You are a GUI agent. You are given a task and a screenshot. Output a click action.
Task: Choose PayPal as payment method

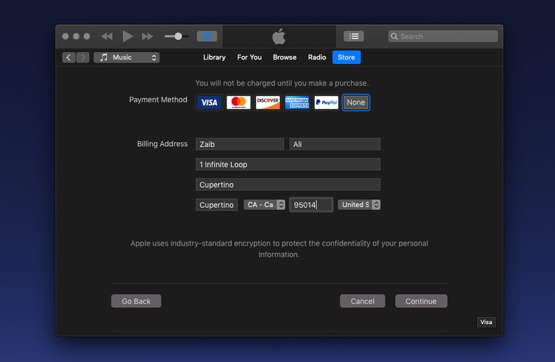click(326, 103)
